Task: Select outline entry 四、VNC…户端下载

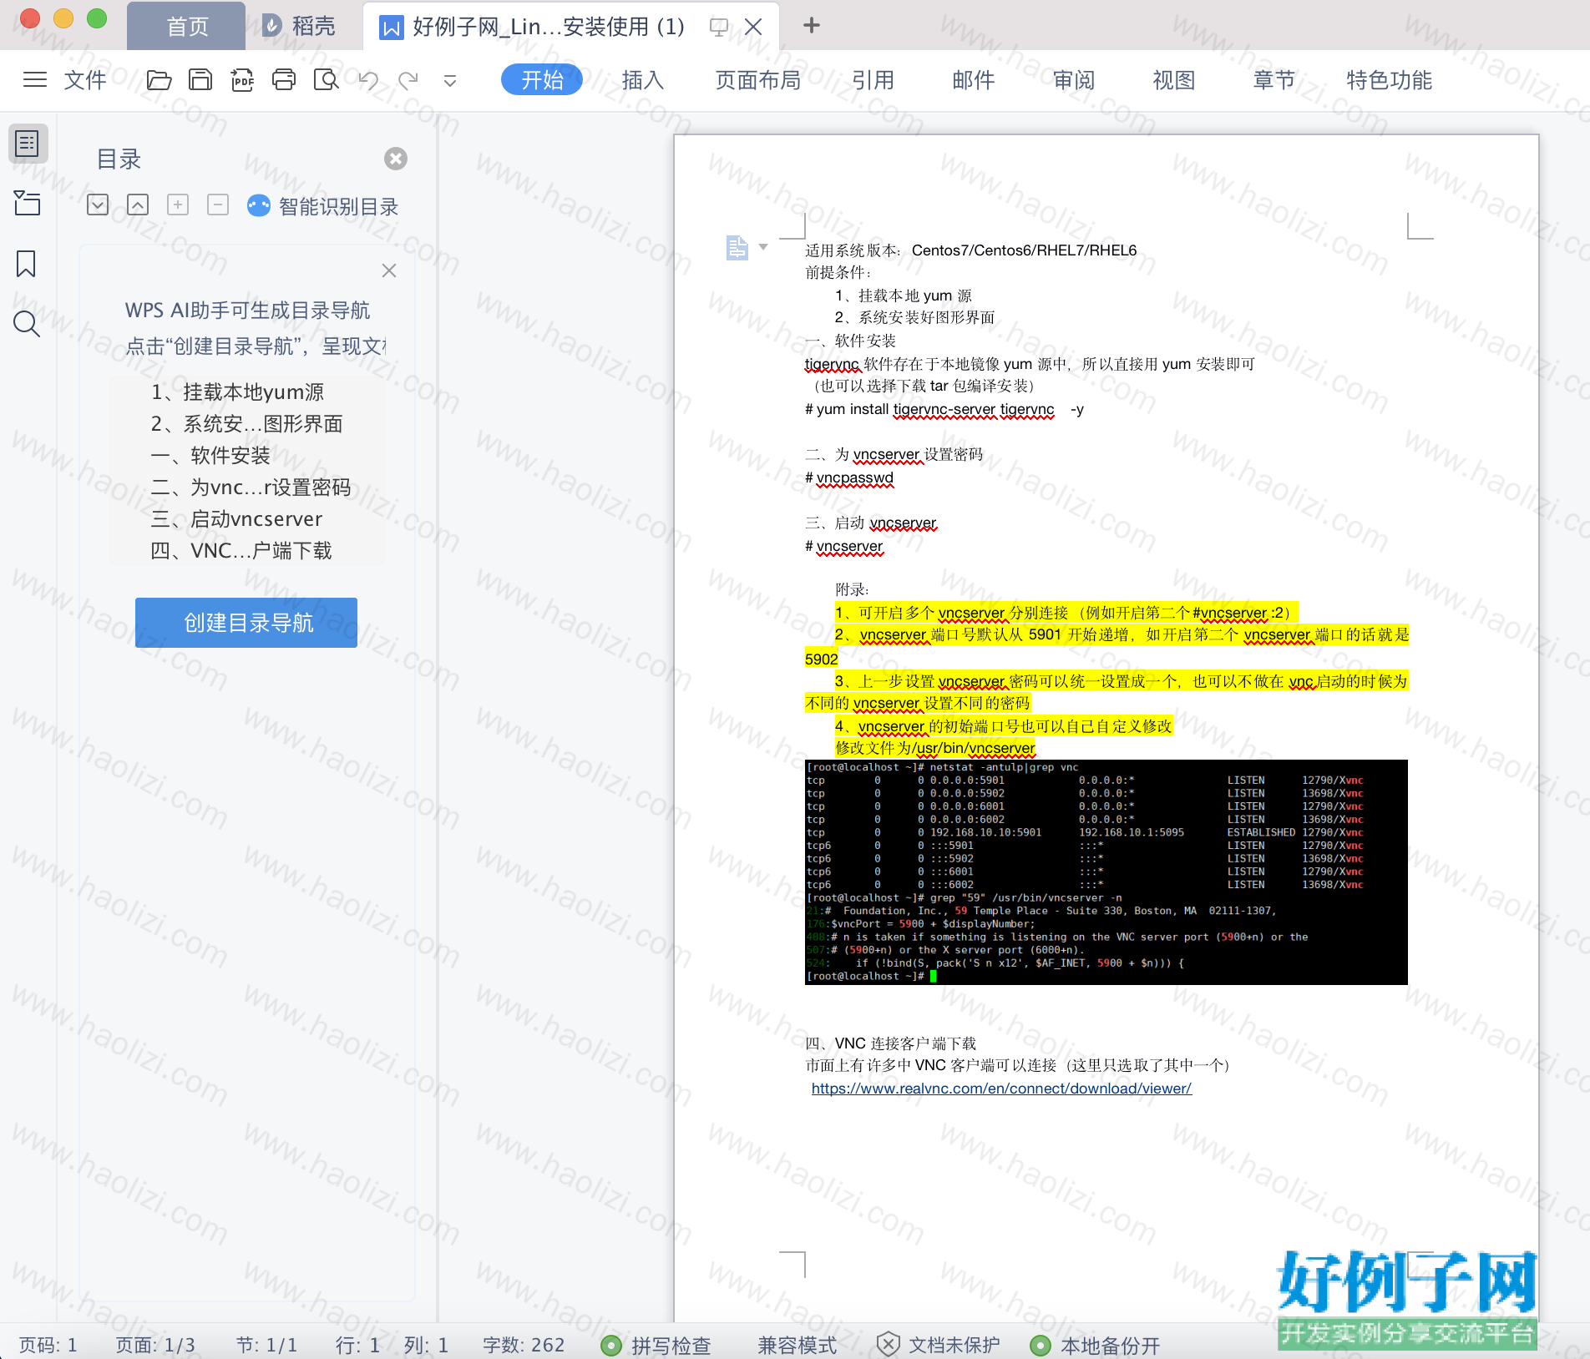Action: (x=241, y=551)
